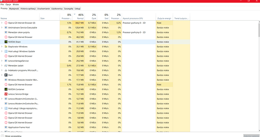Image resolution: width=260 pixels, height=137 pixels.
Task: Select the Menedżer okien pulpitu process icon
Action: click(6, 32)
